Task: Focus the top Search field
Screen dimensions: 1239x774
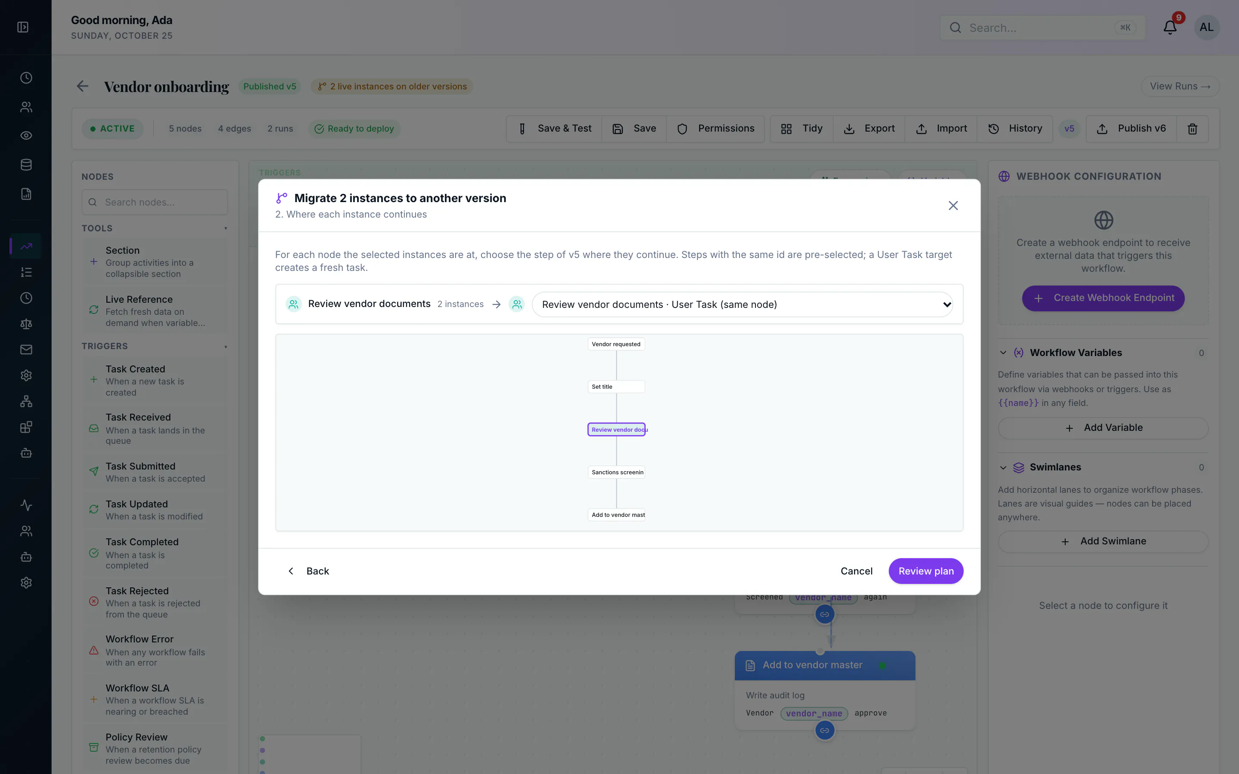Action: pyautogui.click(x=1042, y=28)
